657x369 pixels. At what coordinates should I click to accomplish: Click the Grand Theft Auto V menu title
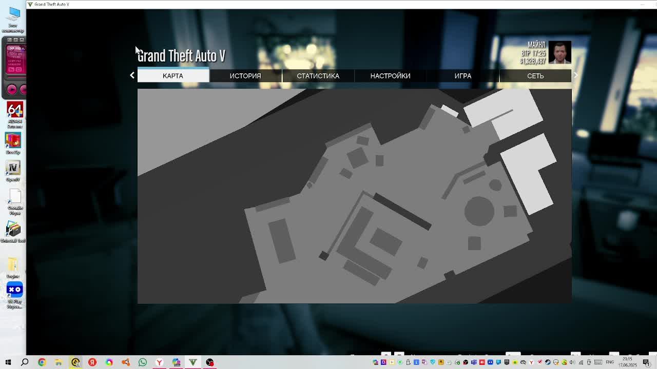pos(181,56)
